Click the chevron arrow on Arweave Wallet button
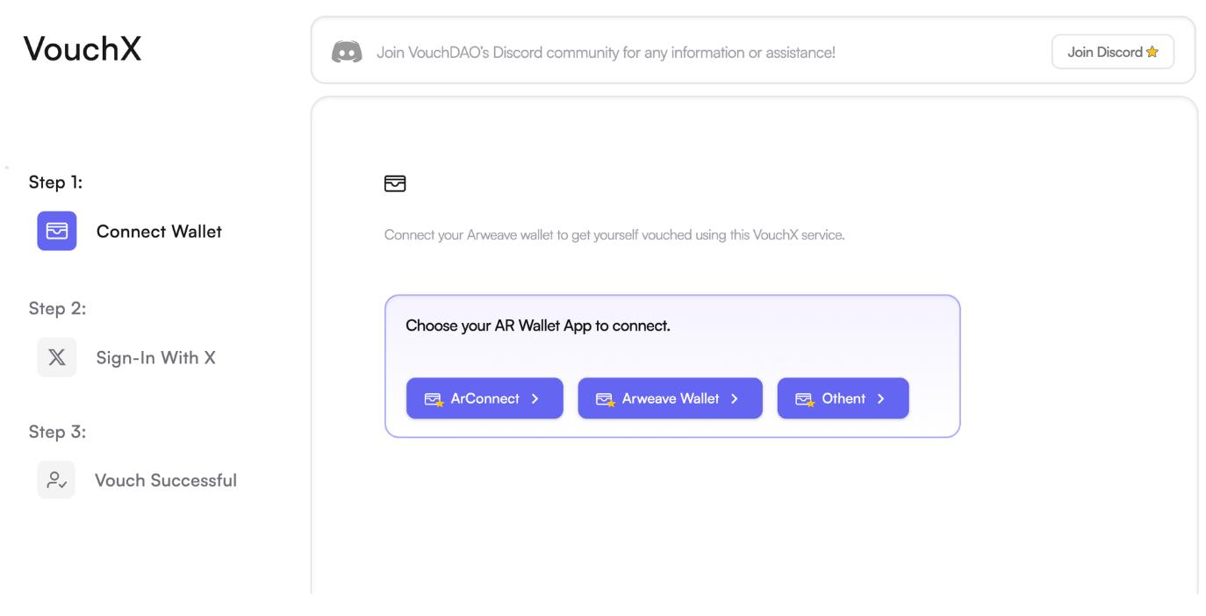Image resolution: width=1206 pixels, height=616 pixels. click(x=735, y=399)
